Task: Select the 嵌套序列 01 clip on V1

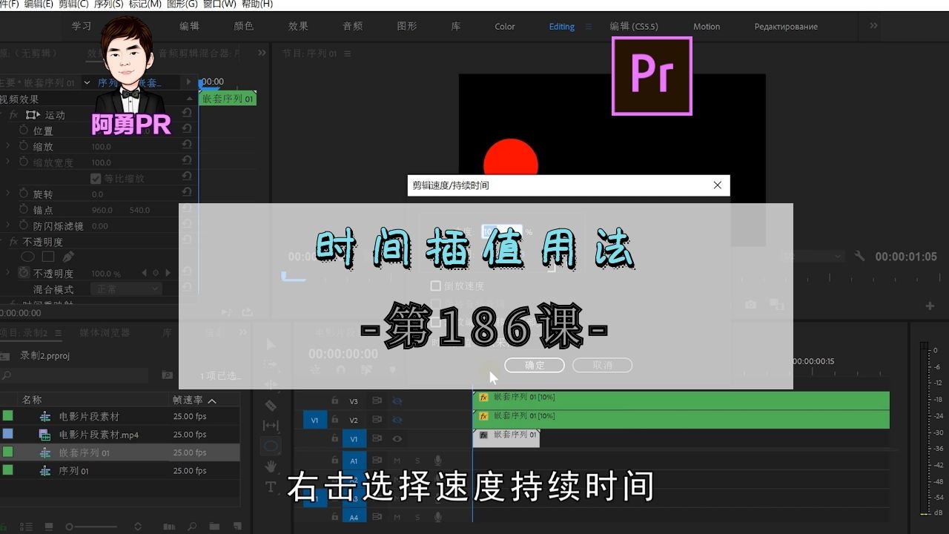Action: click(506, 438)
